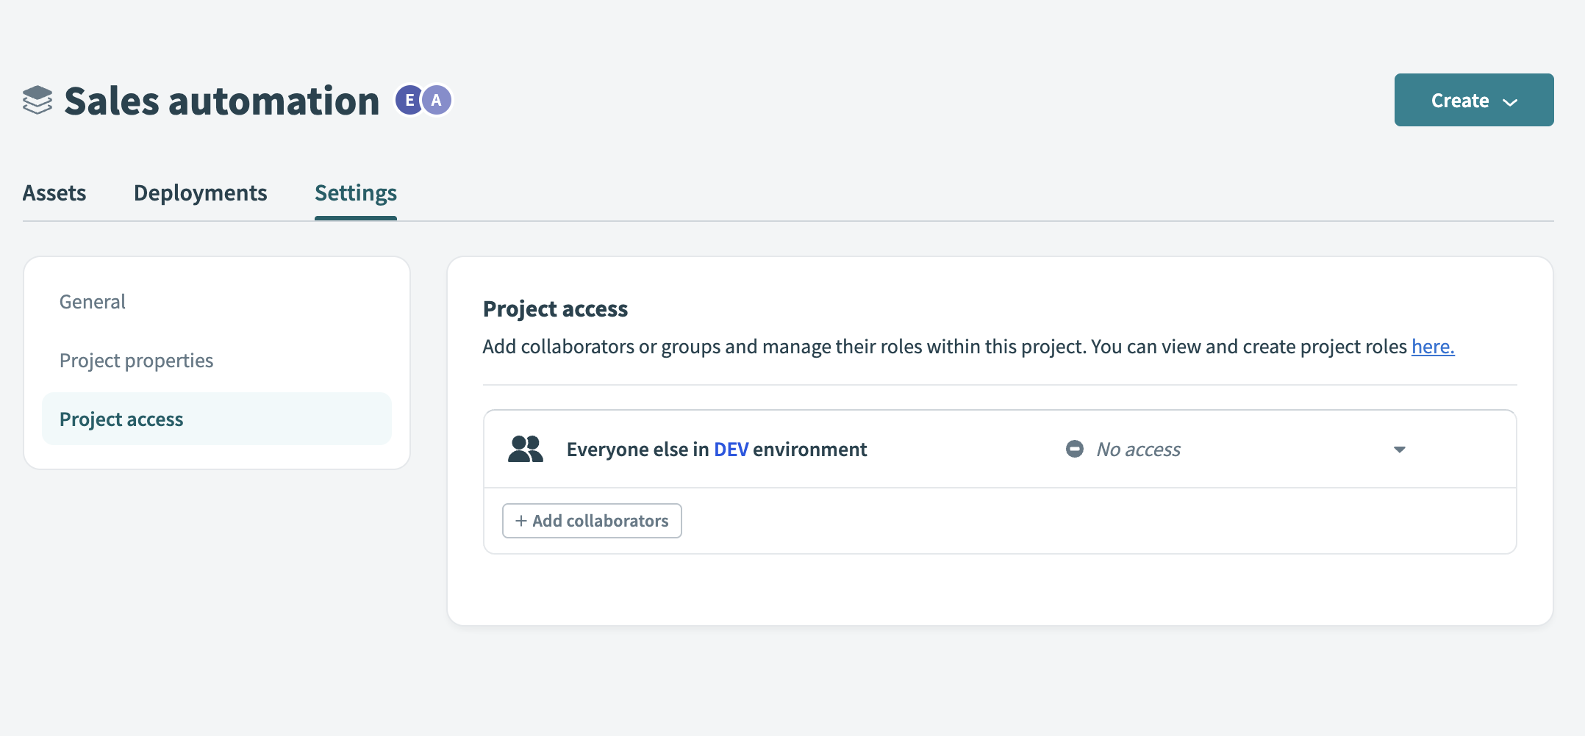
Task: Select Project access in the sidebar
Action: coord(121,419)
